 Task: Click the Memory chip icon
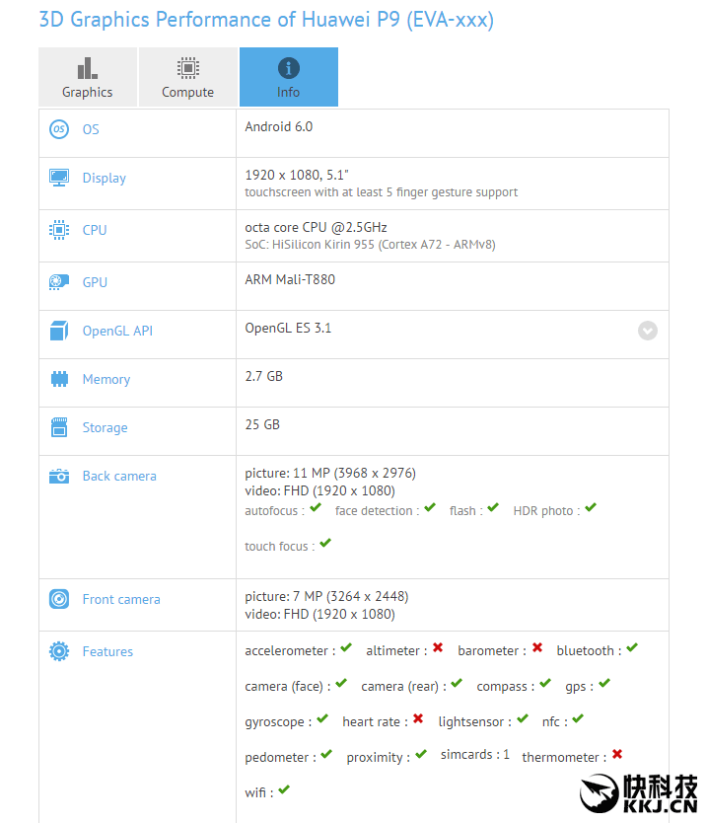click(x=59, y=379)
